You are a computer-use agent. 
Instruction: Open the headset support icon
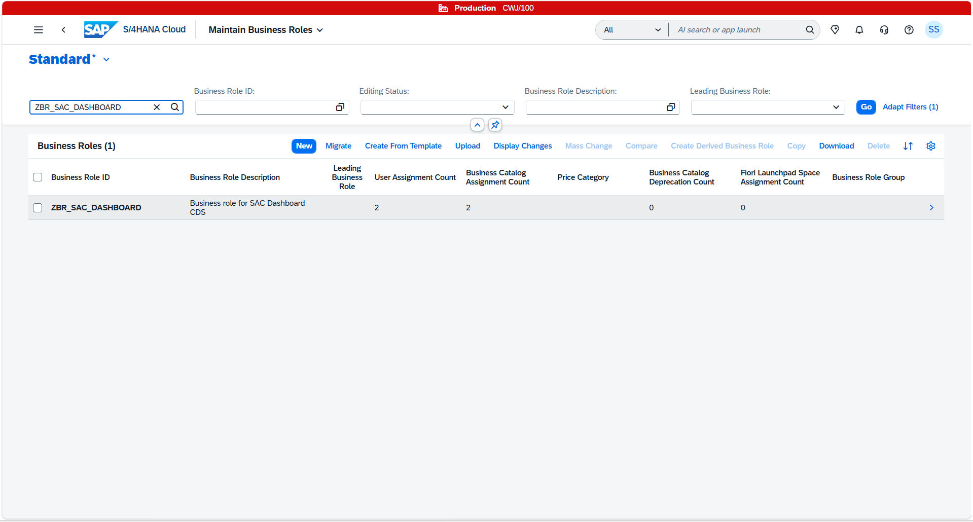tap(884, 30)
